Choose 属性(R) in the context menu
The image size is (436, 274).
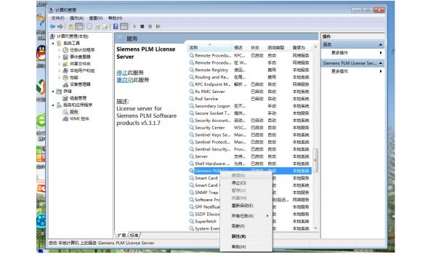pyautogui.click(x=246, y=236)
